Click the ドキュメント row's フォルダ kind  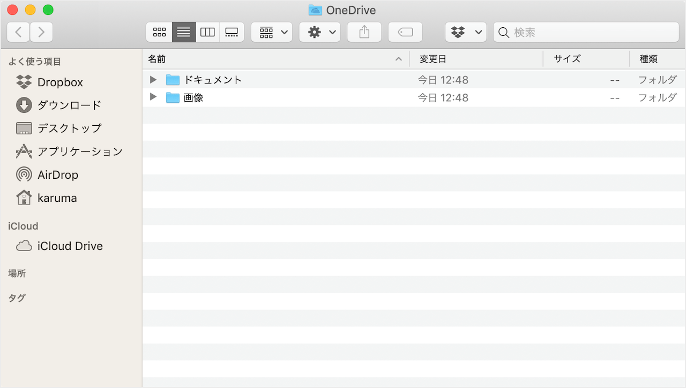click(657, 80)
